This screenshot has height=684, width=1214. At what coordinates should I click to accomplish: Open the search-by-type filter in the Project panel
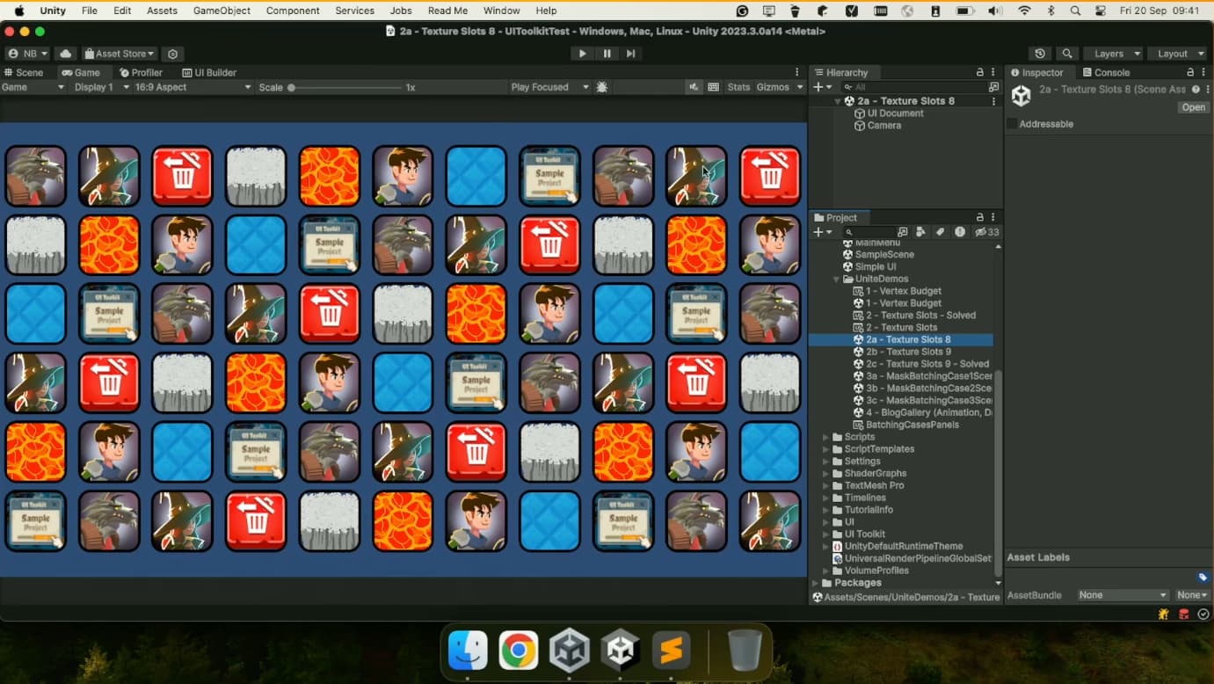click(920, 231)
